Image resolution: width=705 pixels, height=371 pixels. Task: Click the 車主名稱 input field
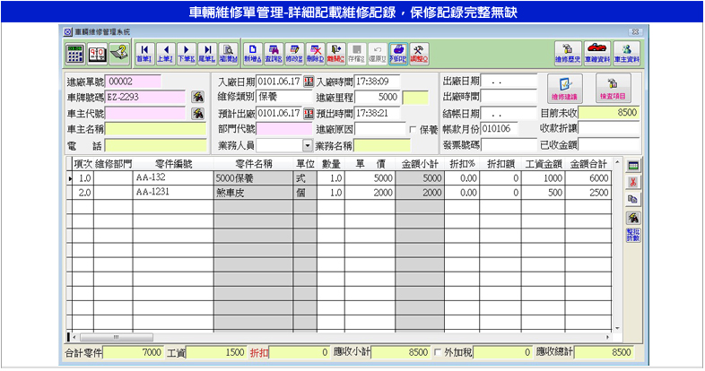[157, 130]
